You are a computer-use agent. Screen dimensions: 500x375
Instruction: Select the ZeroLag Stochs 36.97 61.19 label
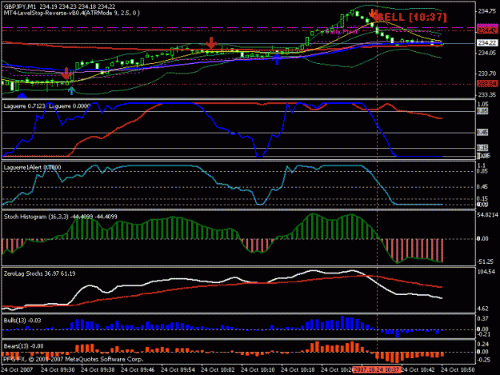tap(39, 273)
